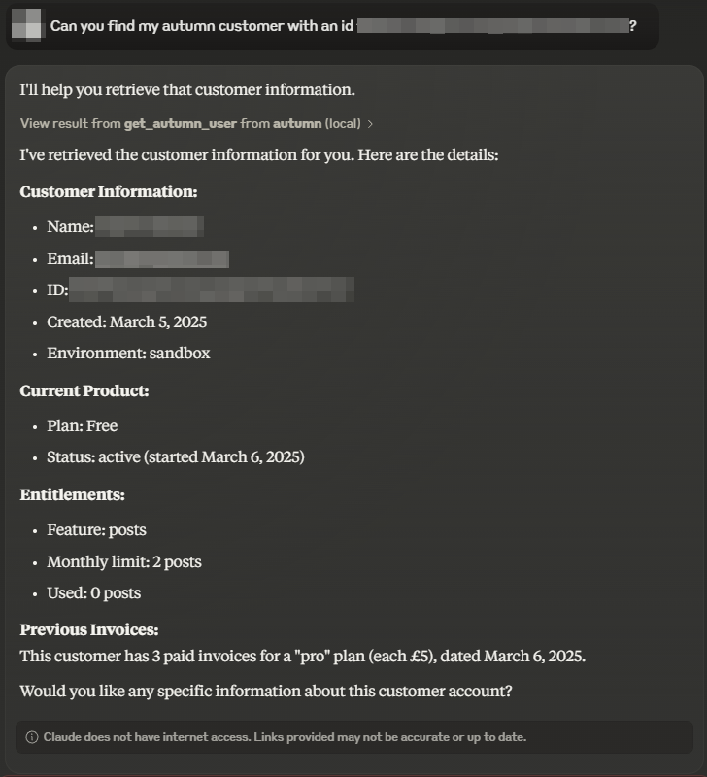Image resolution: width=707 pixels, height=777 pixels.
Task: Click the "Status: active" list item
Action: click(x=175, y=456)
